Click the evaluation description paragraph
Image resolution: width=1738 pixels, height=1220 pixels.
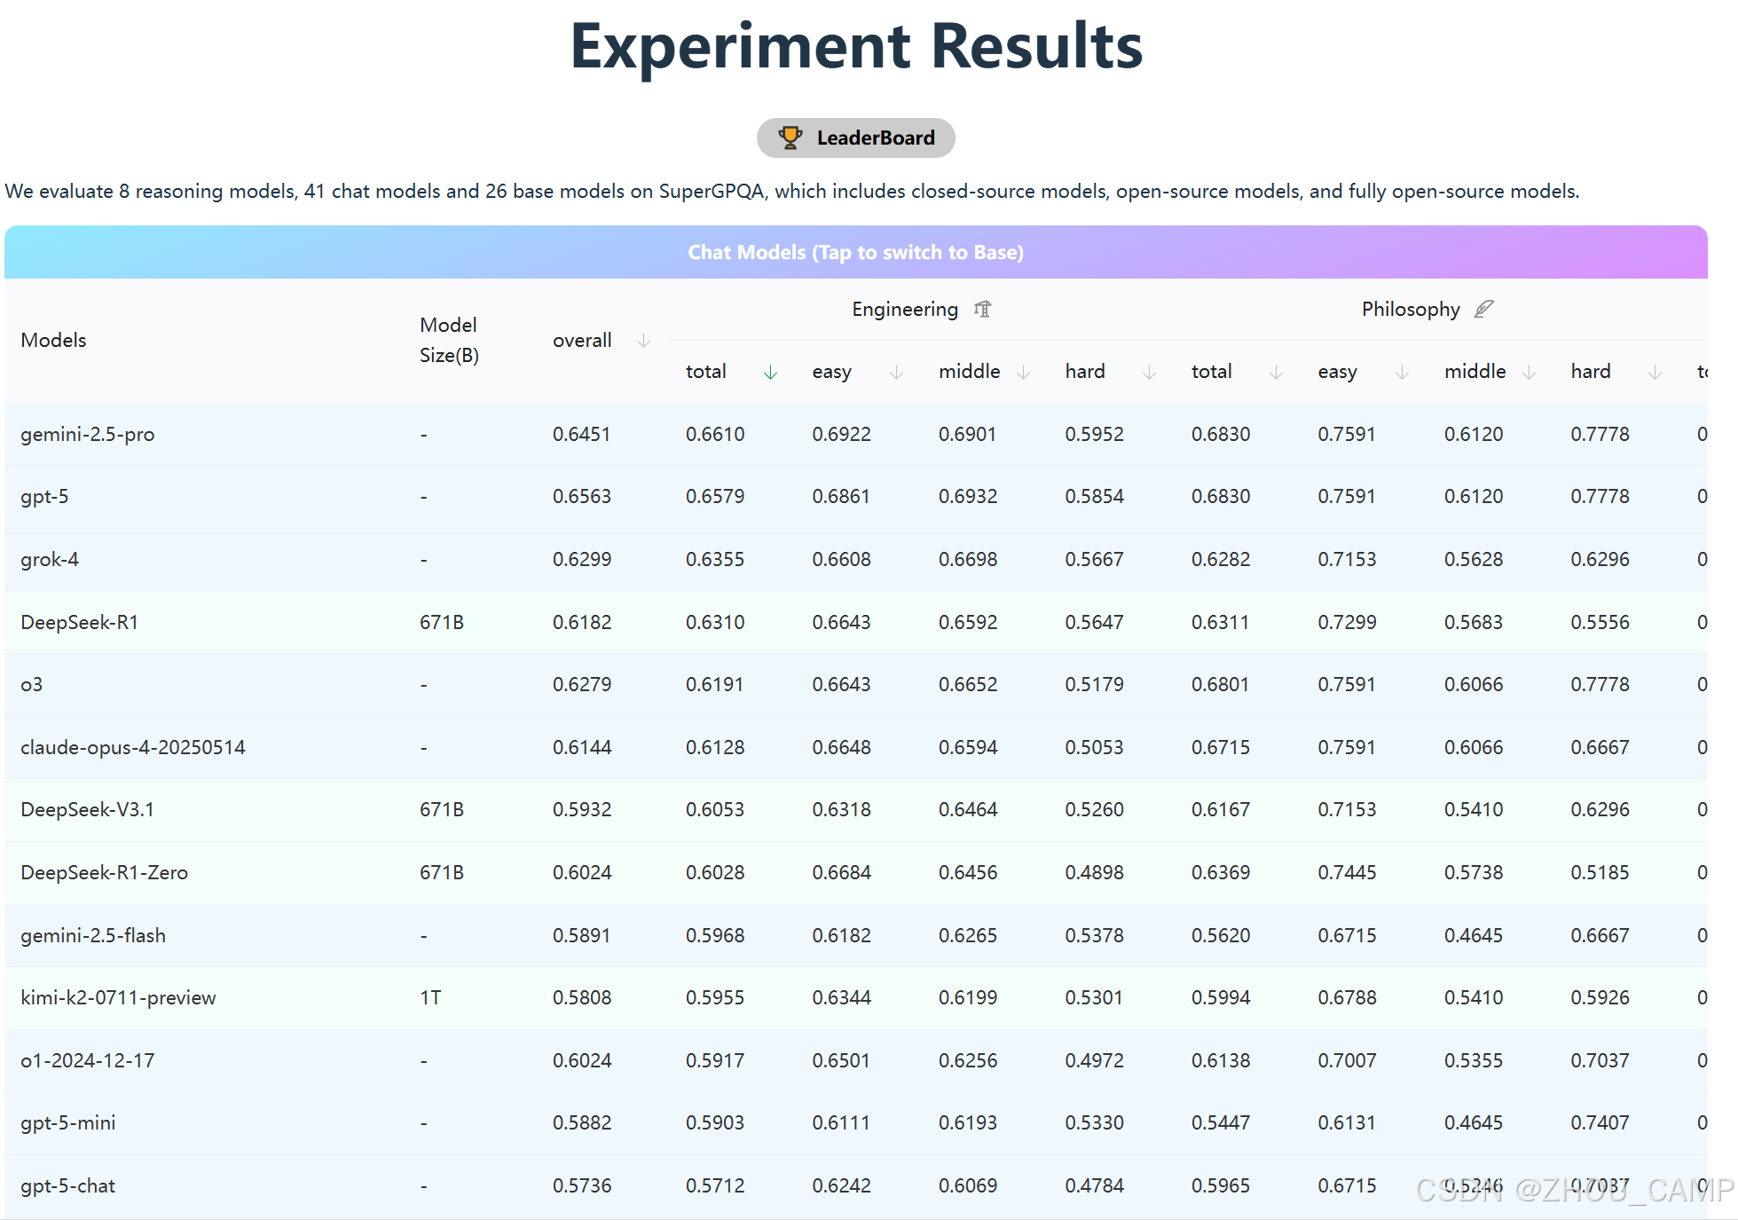[x=792, y=191]
